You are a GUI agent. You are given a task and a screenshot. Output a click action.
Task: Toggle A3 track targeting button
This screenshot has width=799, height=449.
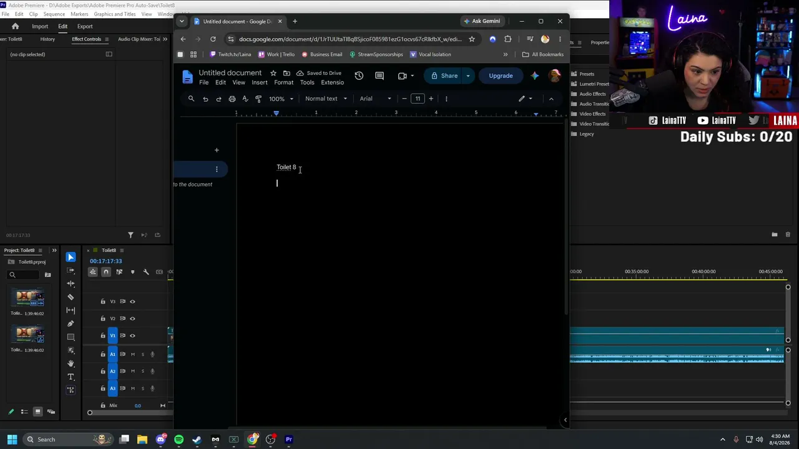[x=113, y=388]
